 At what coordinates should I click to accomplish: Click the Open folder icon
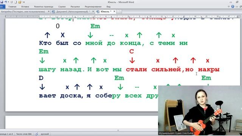(x=20, y=2)
